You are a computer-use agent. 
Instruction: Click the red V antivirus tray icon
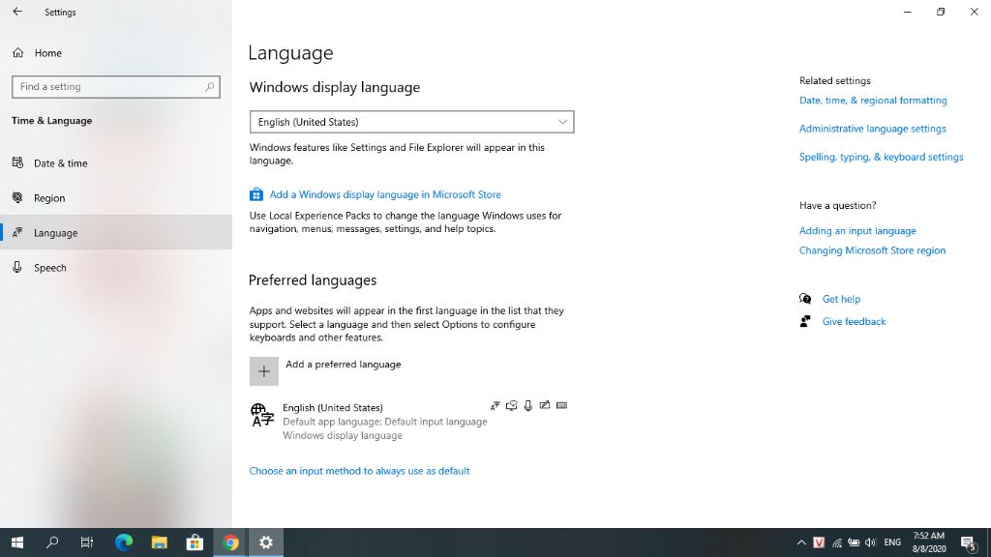pos(819,542)
